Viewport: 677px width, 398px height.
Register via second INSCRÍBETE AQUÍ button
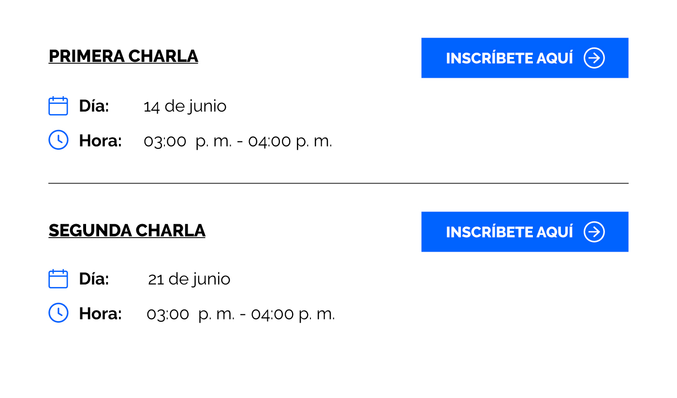[525, 232]
